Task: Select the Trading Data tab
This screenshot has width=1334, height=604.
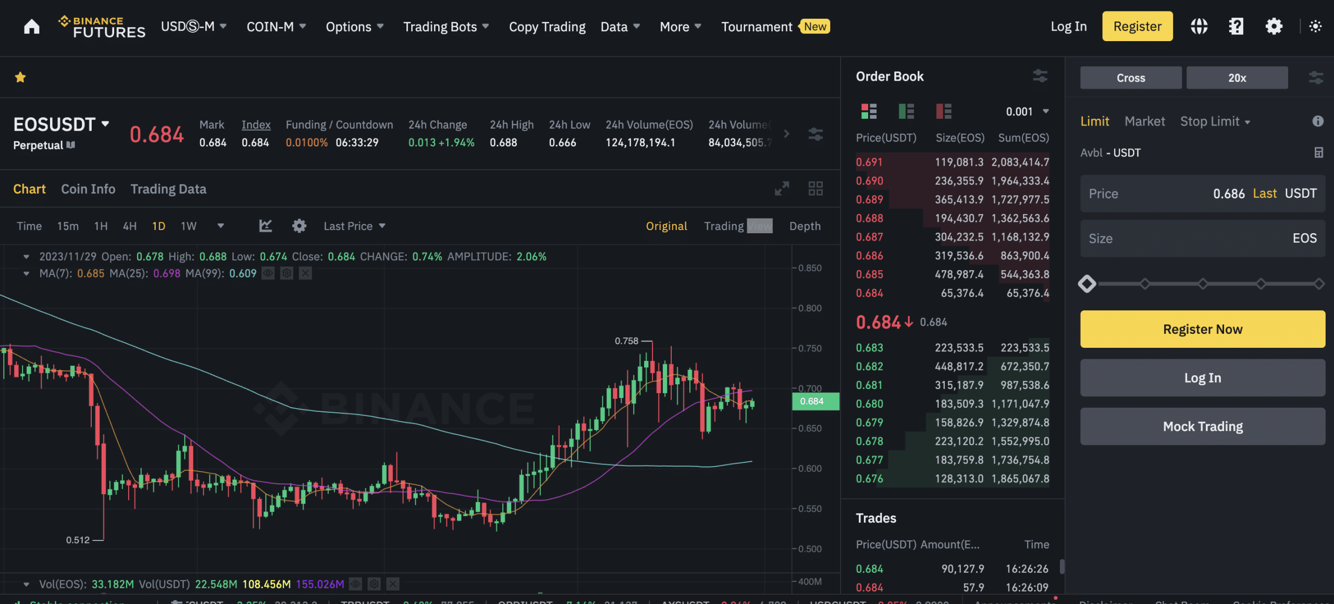Action: pos(168,189)
